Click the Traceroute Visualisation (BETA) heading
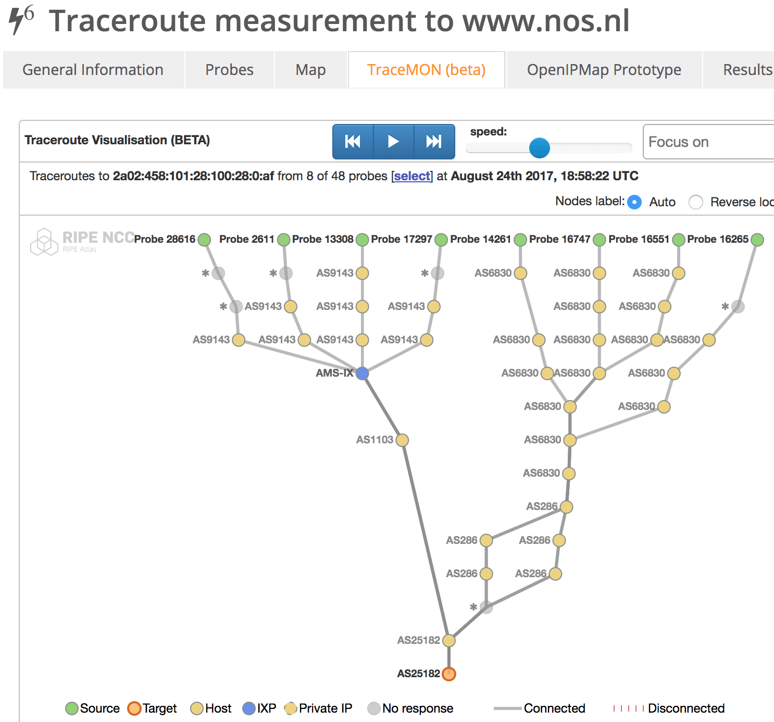This screenshot has width=774, height=722. click(117, 140)
